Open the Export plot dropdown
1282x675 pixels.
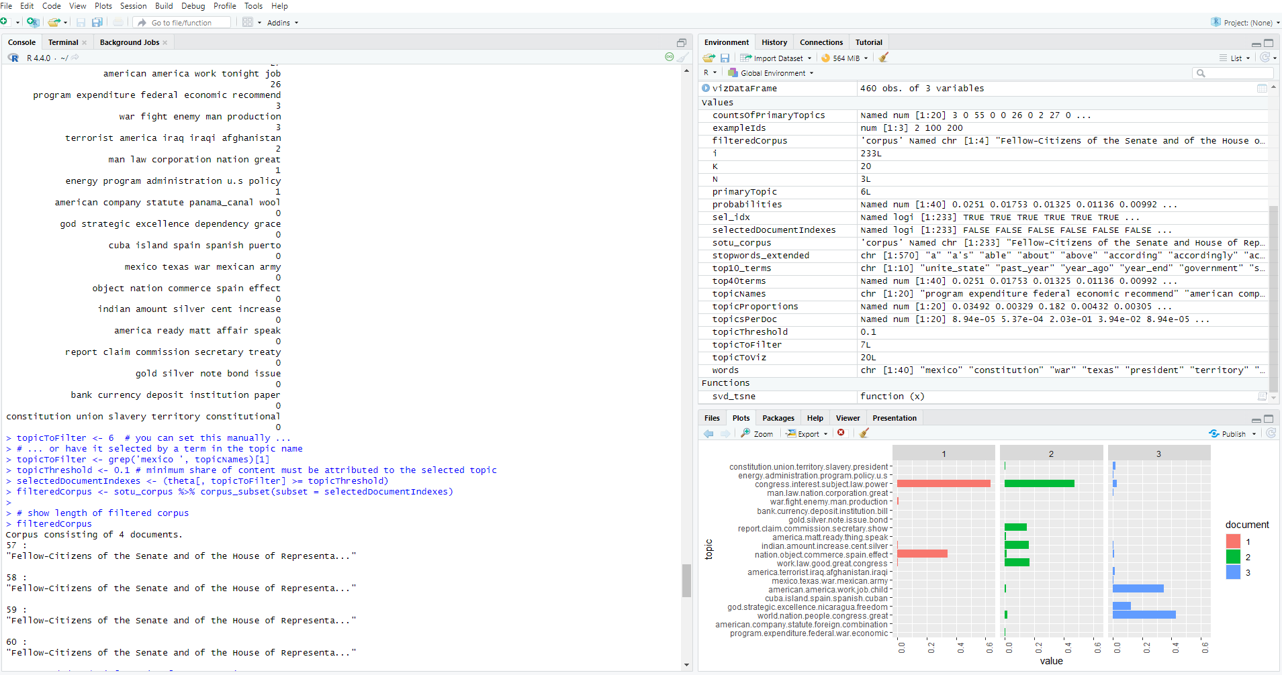[807, 433]
